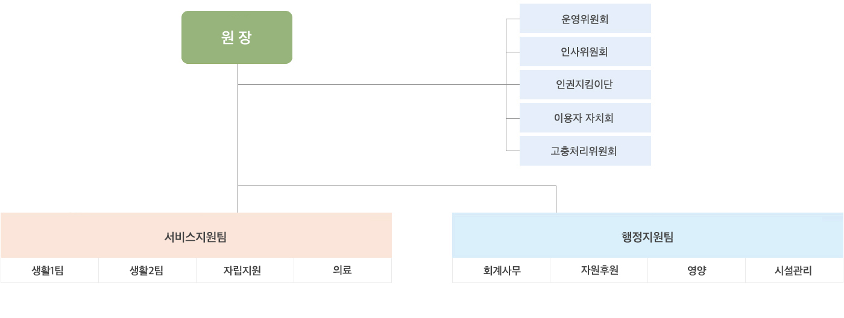Screen dimensions: 844x318
Task: Click the 원장 director box
Action: 236,37
